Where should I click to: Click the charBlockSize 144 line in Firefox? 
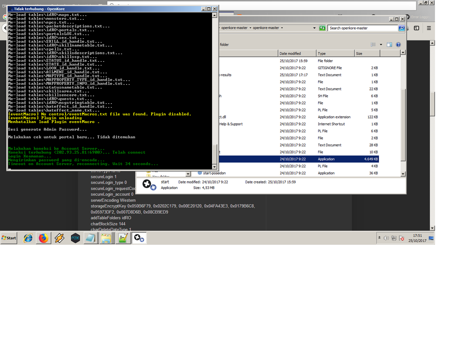tap(108, 224)
